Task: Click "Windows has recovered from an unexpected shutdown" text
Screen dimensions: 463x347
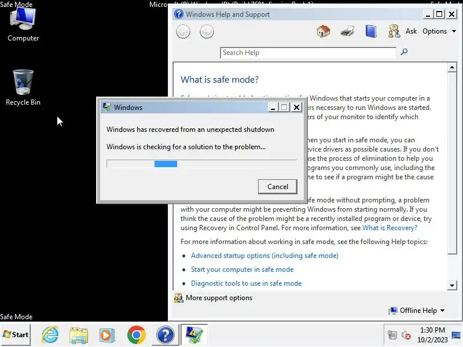Action: tap(190, 130)
